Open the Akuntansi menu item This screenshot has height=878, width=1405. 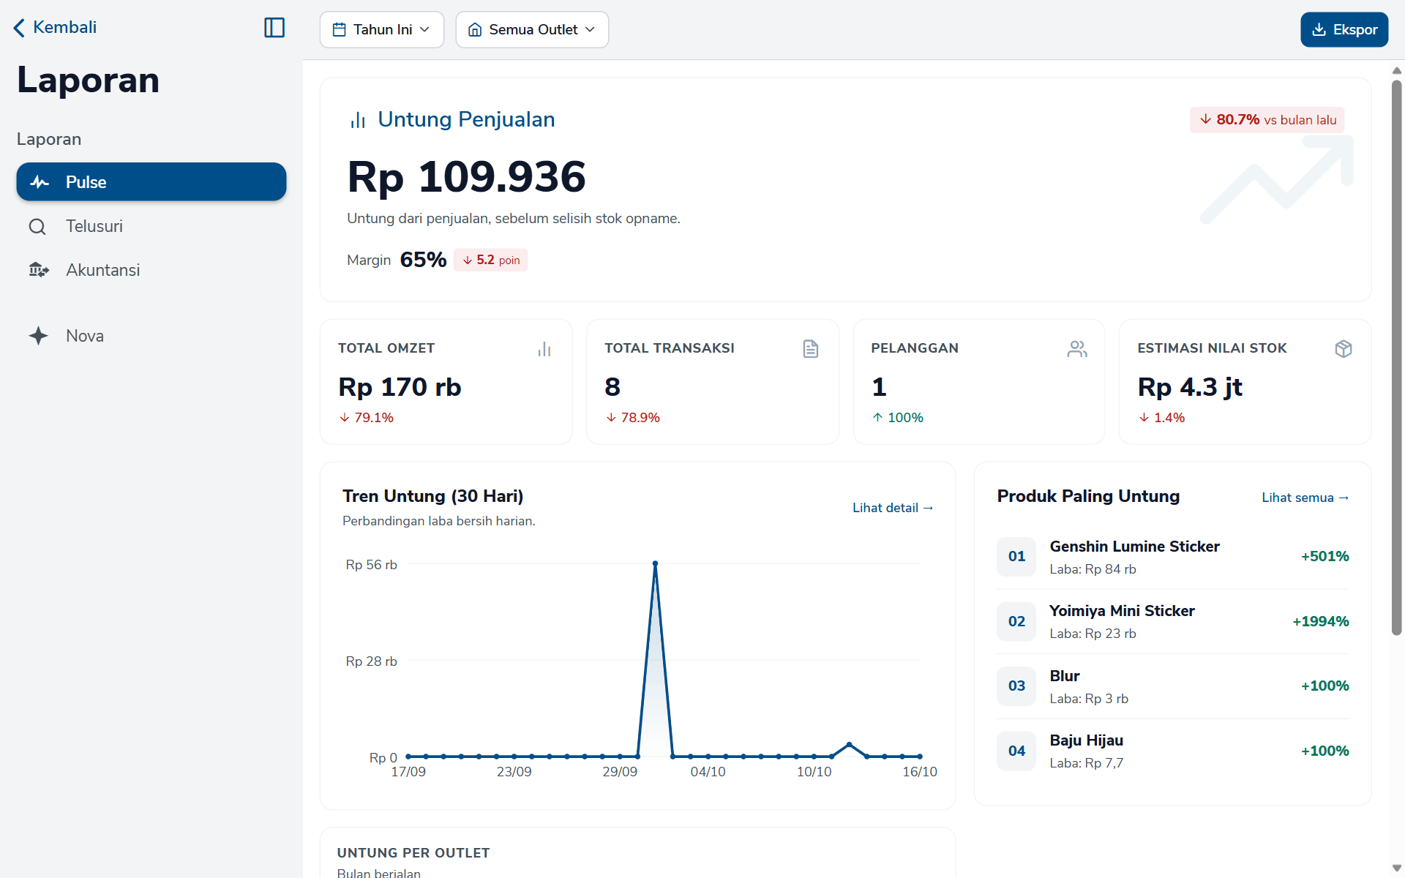coord(151,270)
